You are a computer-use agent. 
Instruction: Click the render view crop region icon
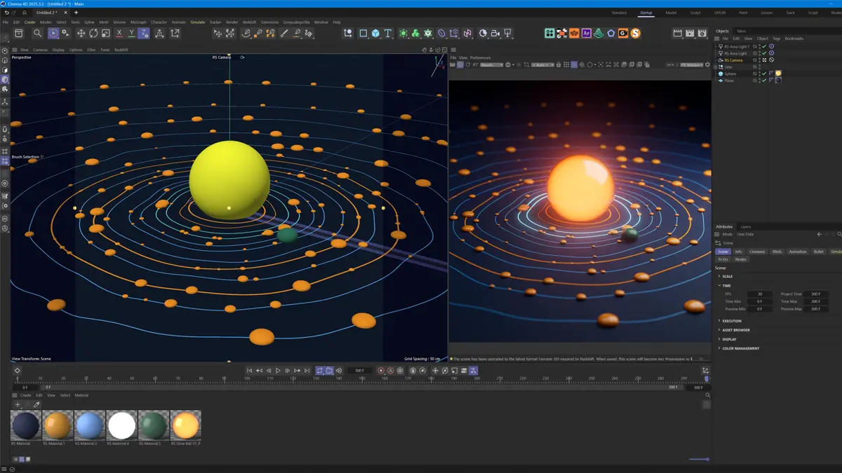[526, 64]
